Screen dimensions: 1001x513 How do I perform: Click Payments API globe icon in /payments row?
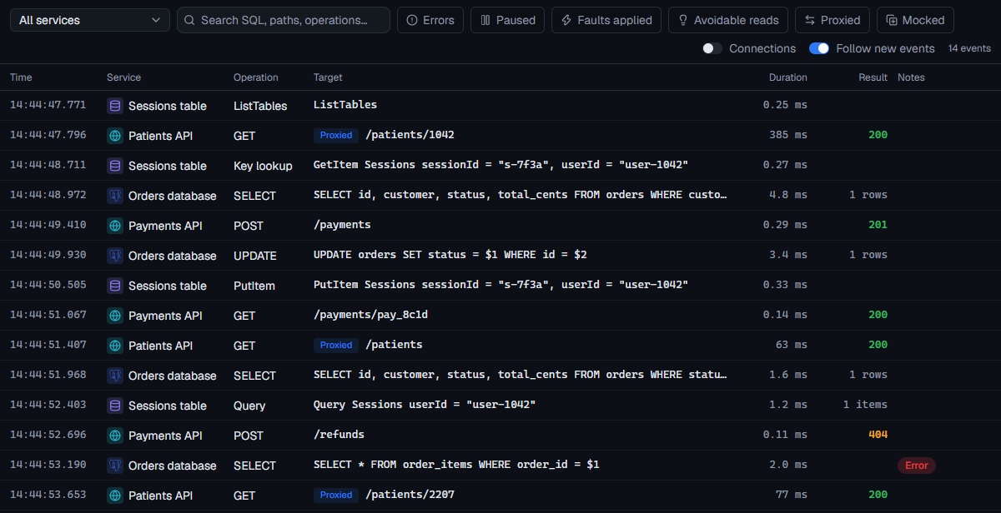115,226
